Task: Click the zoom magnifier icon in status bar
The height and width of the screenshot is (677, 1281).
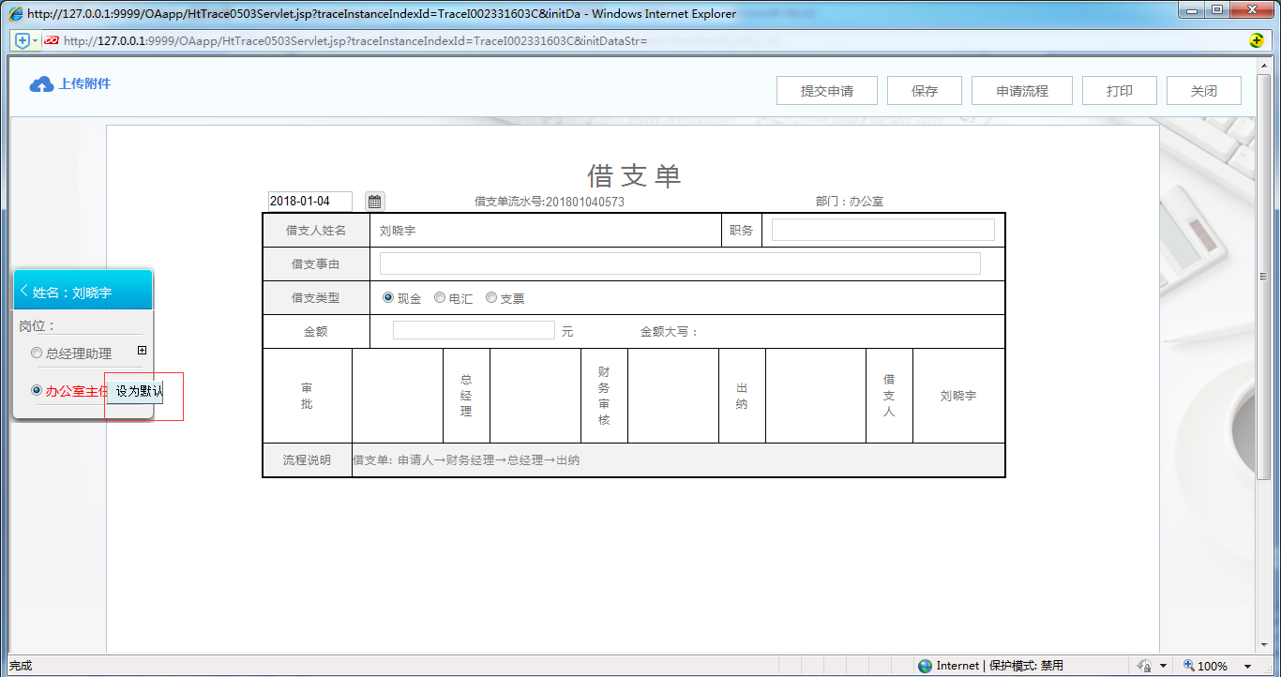Action: coord(1189,666)
